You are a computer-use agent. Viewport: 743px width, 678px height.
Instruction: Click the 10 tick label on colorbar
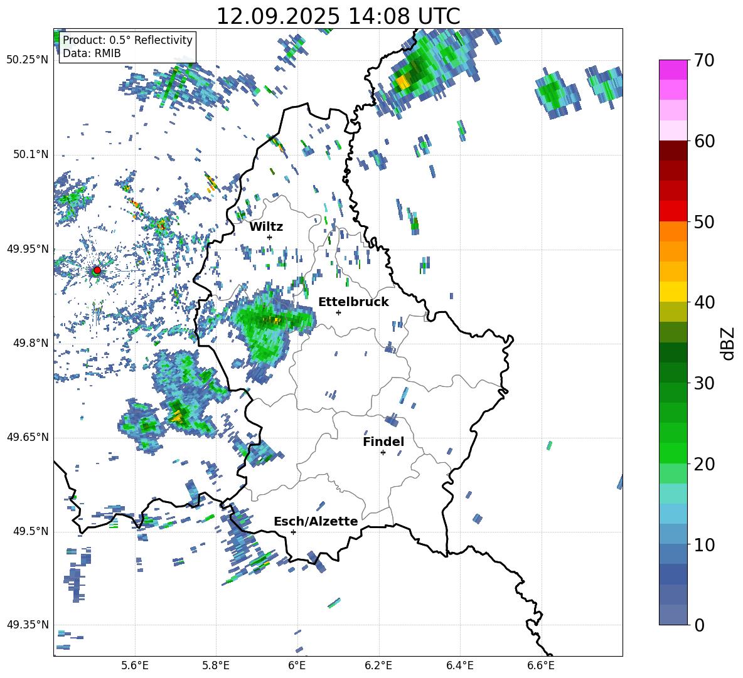pos(704,545)
